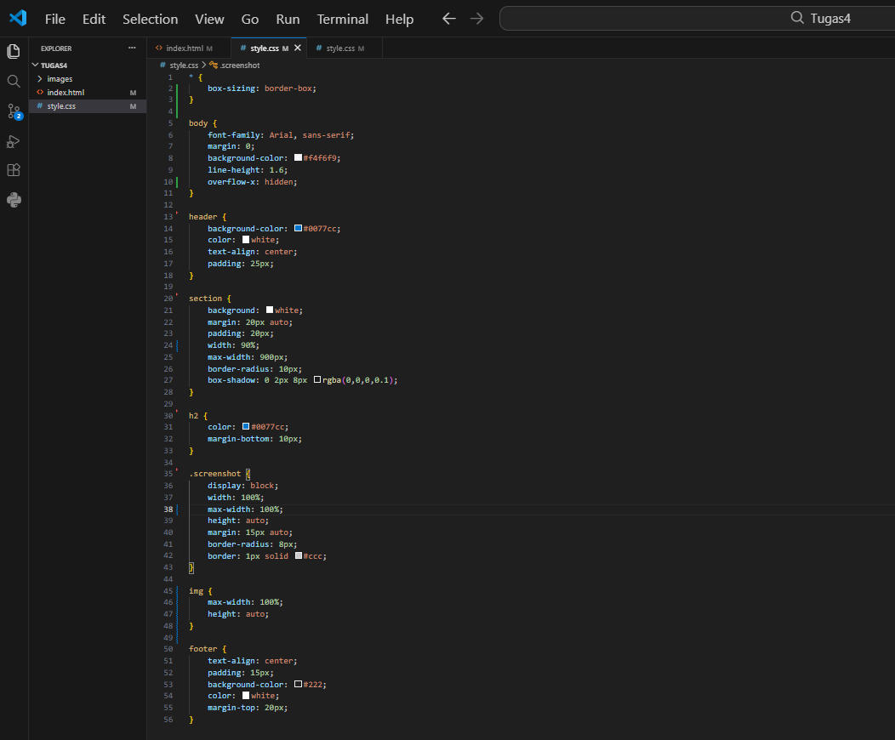Open Source Control view showing 2 changes

pos(13,111)
